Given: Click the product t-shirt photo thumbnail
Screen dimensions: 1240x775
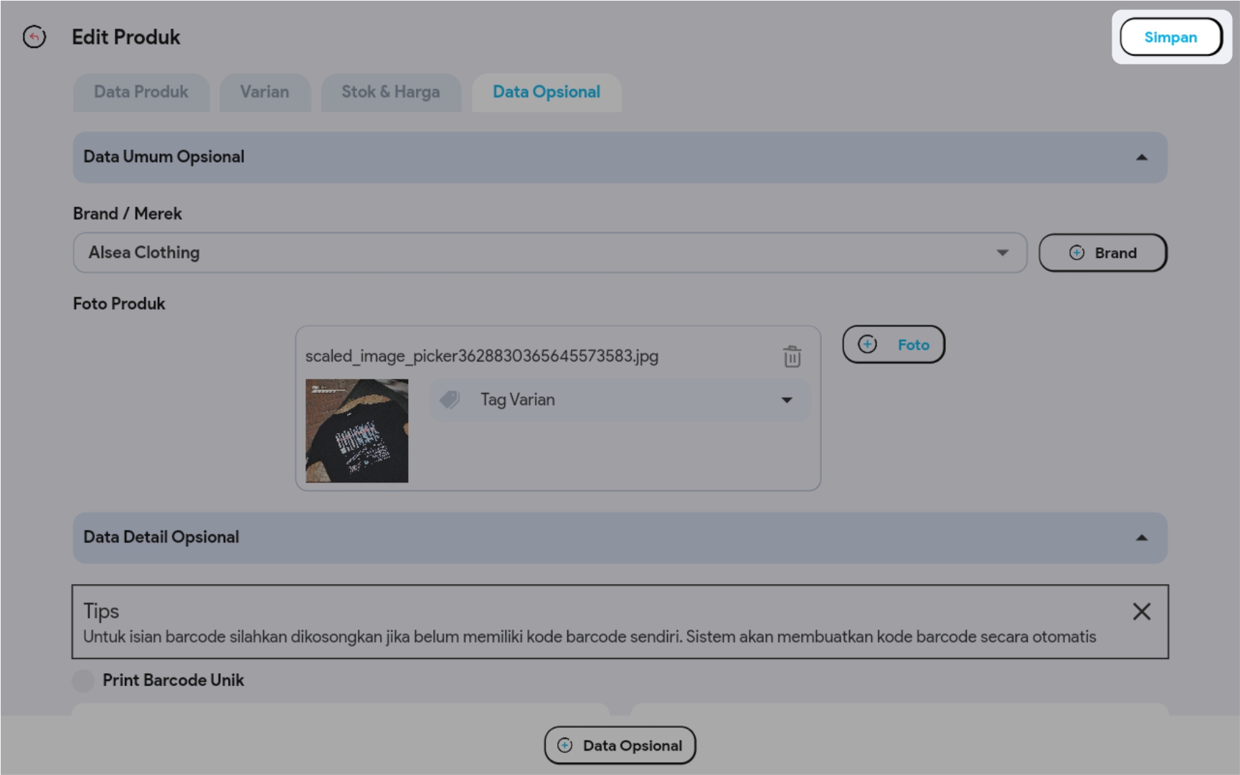Looking at the screenshot, I should [356, 431].
